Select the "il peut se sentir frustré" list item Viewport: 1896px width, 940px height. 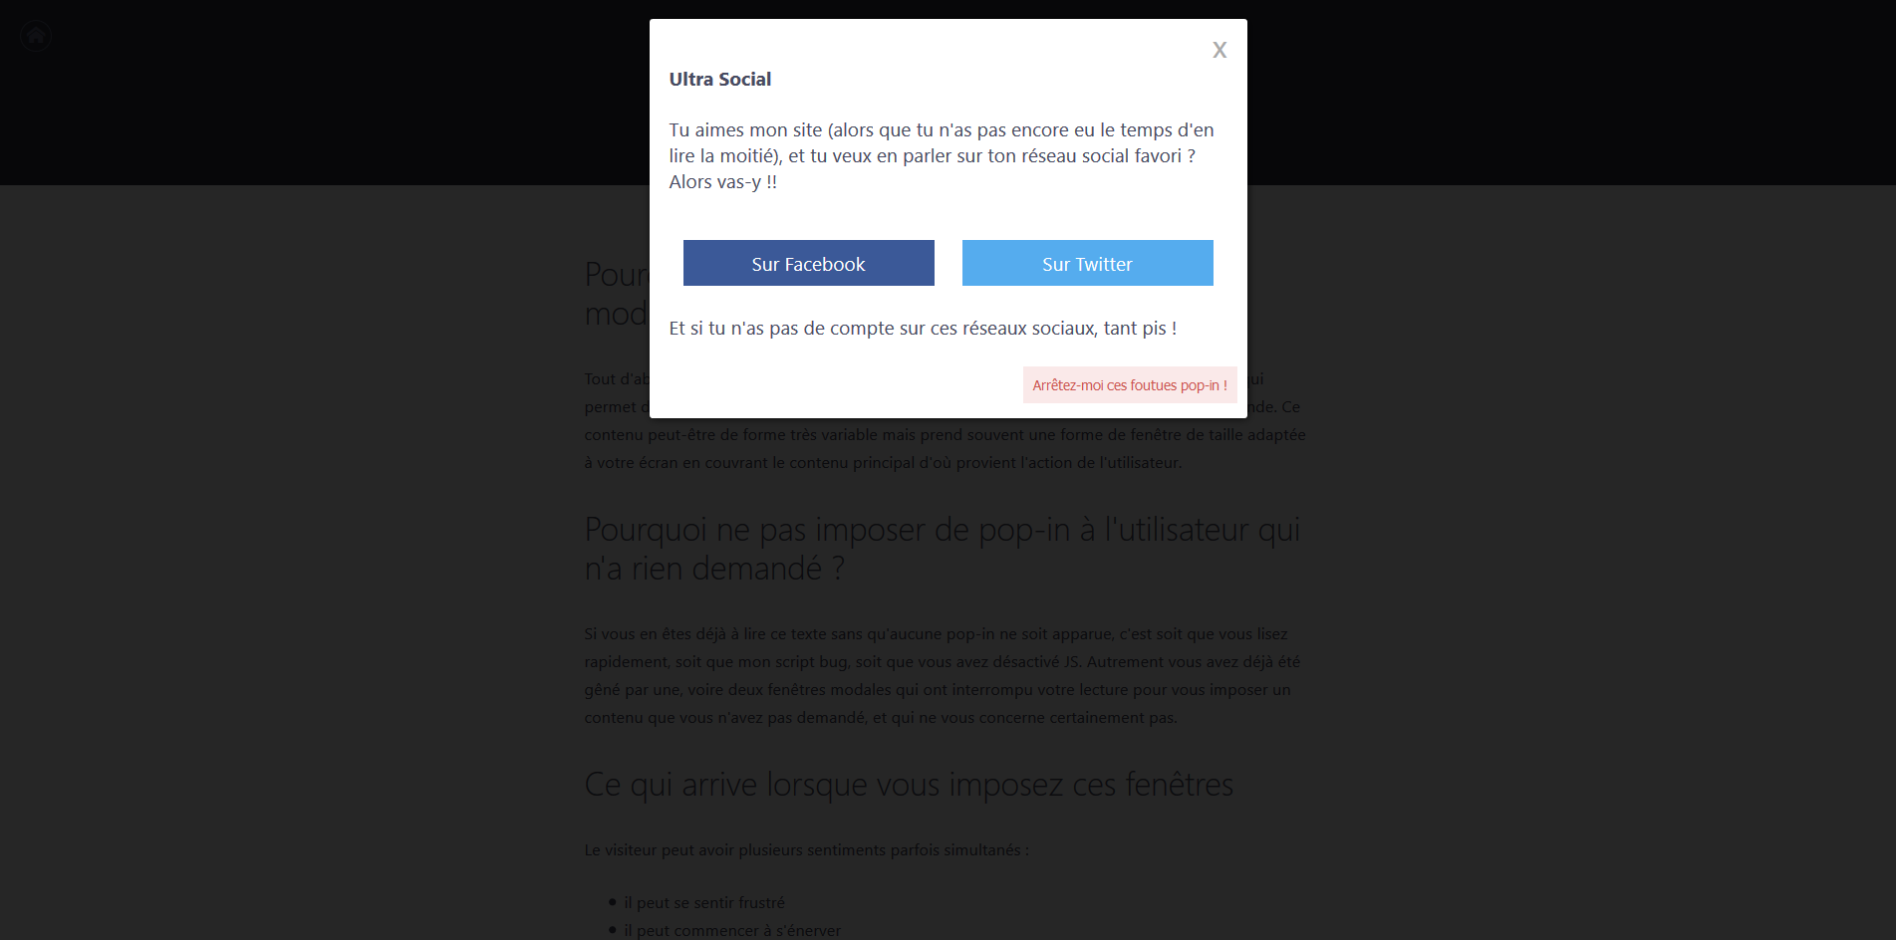(x=704, y=902)
